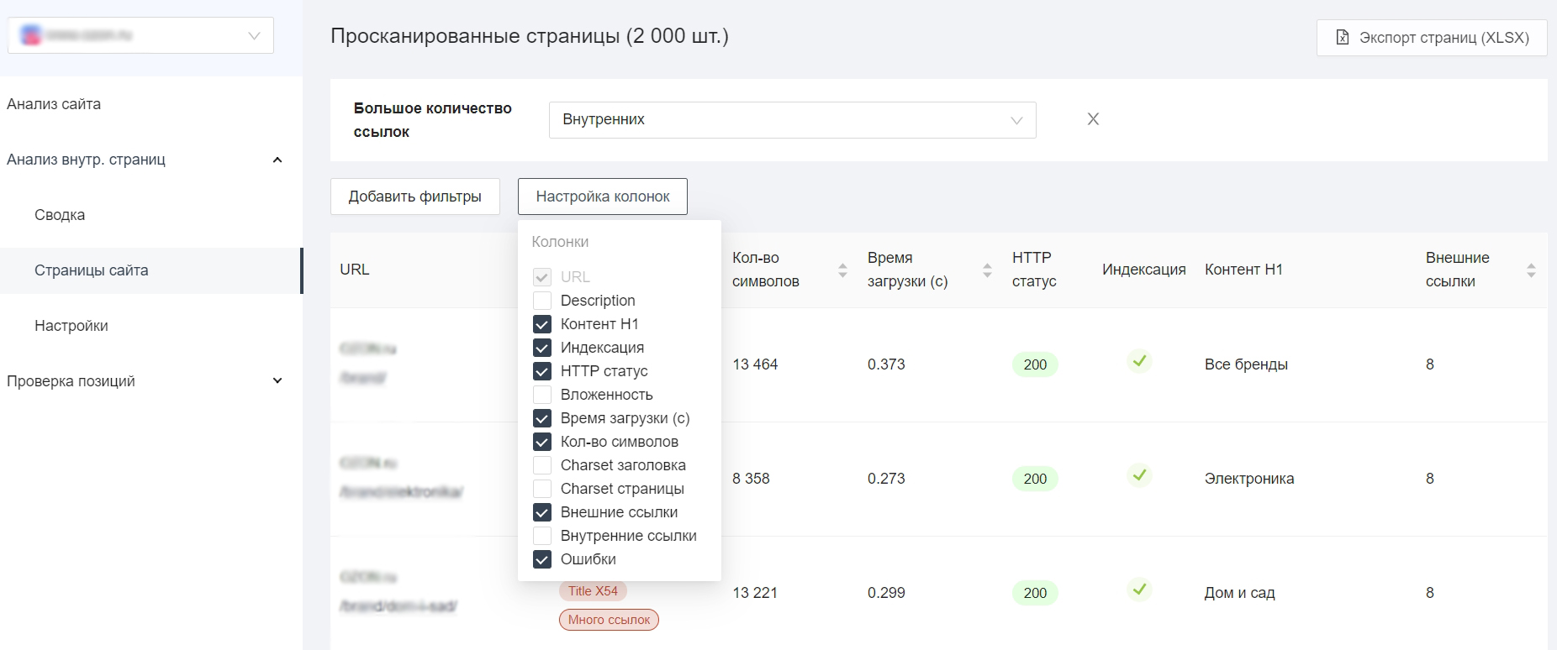This screenshot has height=650, width=1557.
Task: Click the Контент H1 column header
Action: coord(1243,270)
